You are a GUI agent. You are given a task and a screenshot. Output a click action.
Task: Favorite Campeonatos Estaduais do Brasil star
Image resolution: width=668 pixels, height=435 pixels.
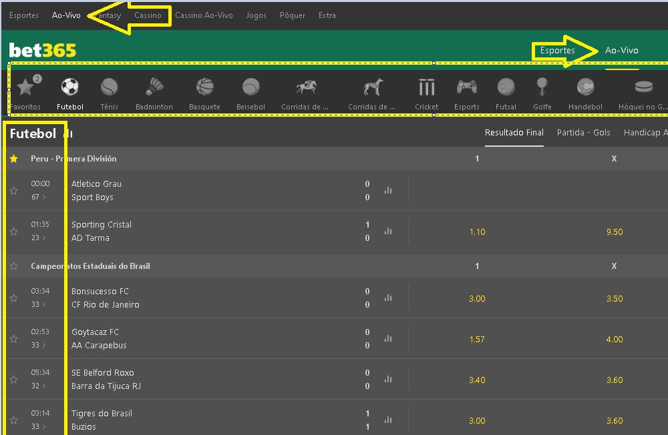(13, 266)
